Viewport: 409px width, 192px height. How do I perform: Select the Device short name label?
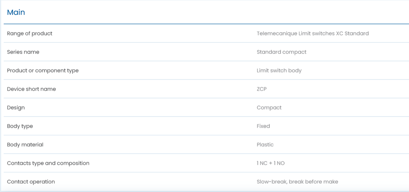[31, 89]
